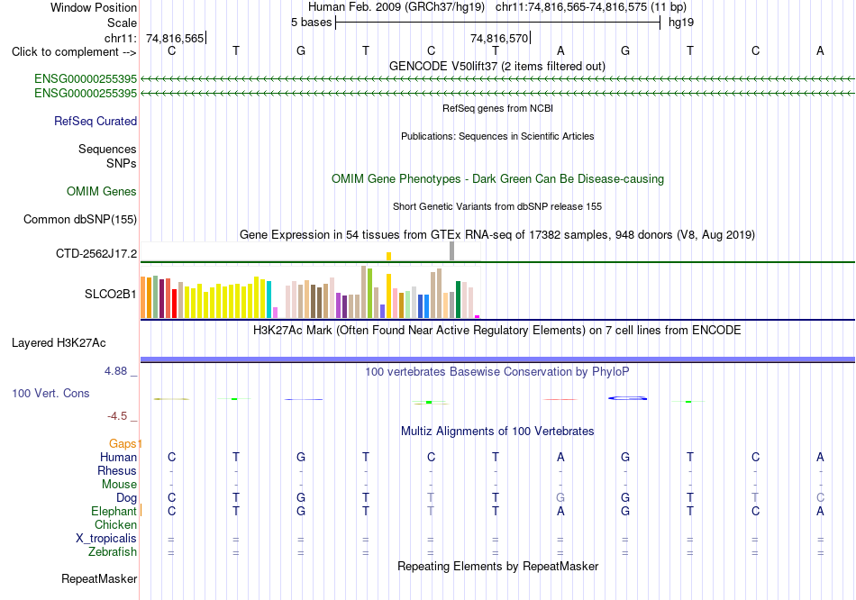The image size is (856, 600).
Task: Click the 4.88 PhyloP upper scale value
Action: 115,371
